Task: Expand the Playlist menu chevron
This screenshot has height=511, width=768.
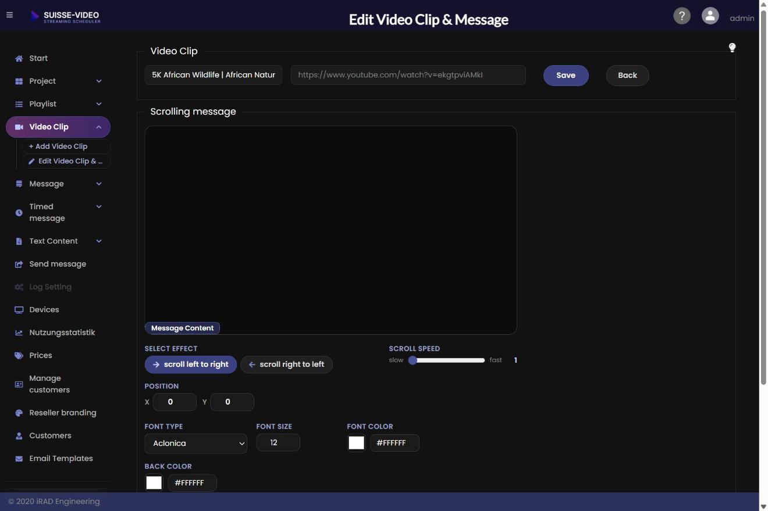Action: click(x=99, y=104)
